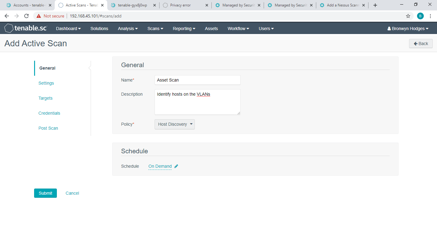Open the Chrome profile avatar B
Screen dimensions: 437x233
pyautogui.click(x=420, y=16)
